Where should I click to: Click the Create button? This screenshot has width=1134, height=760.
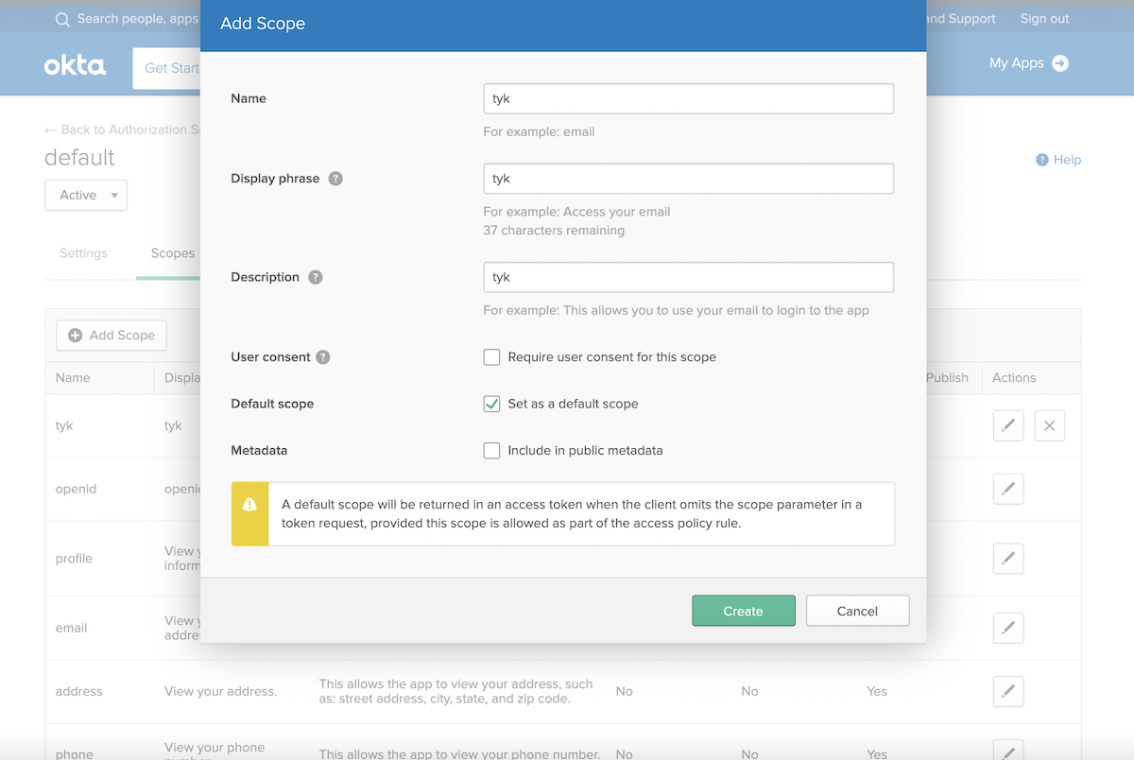tap(743, 611)
